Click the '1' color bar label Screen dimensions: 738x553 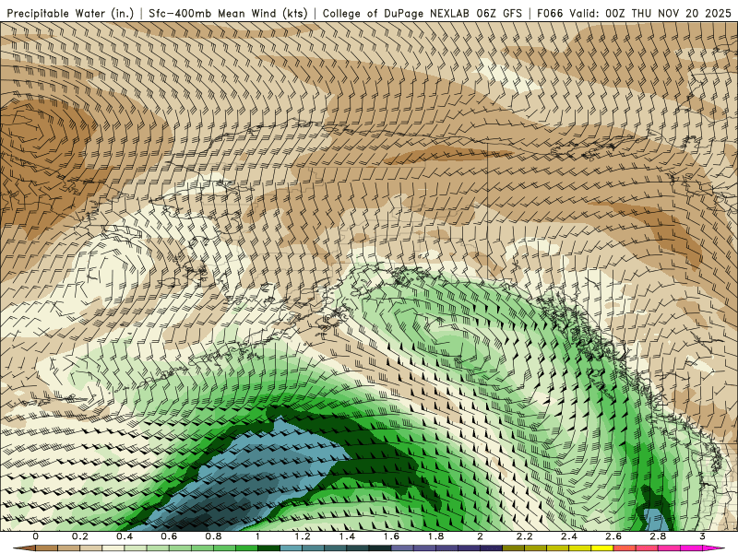click(258, 536)
